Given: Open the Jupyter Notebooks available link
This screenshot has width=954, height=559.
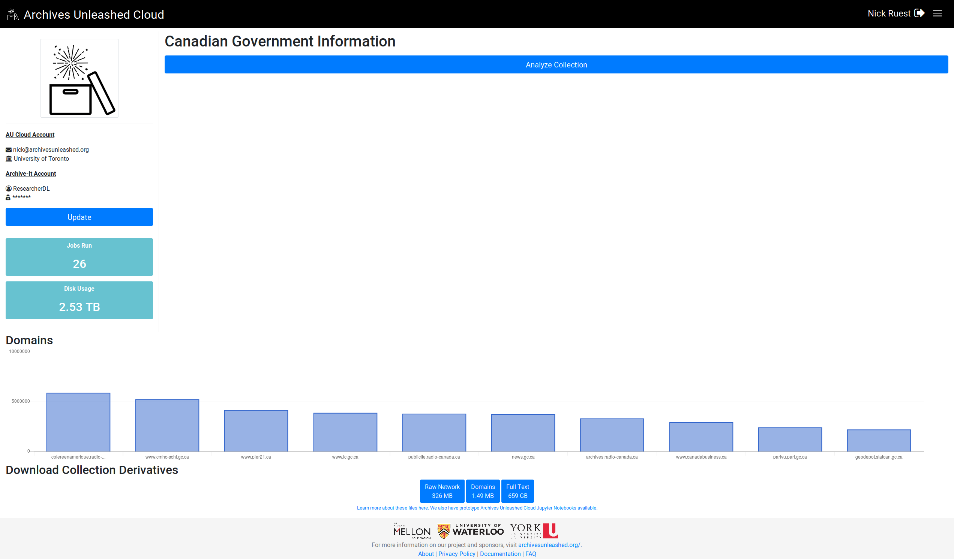Looking at the screenshot, I should click(514, 508).
